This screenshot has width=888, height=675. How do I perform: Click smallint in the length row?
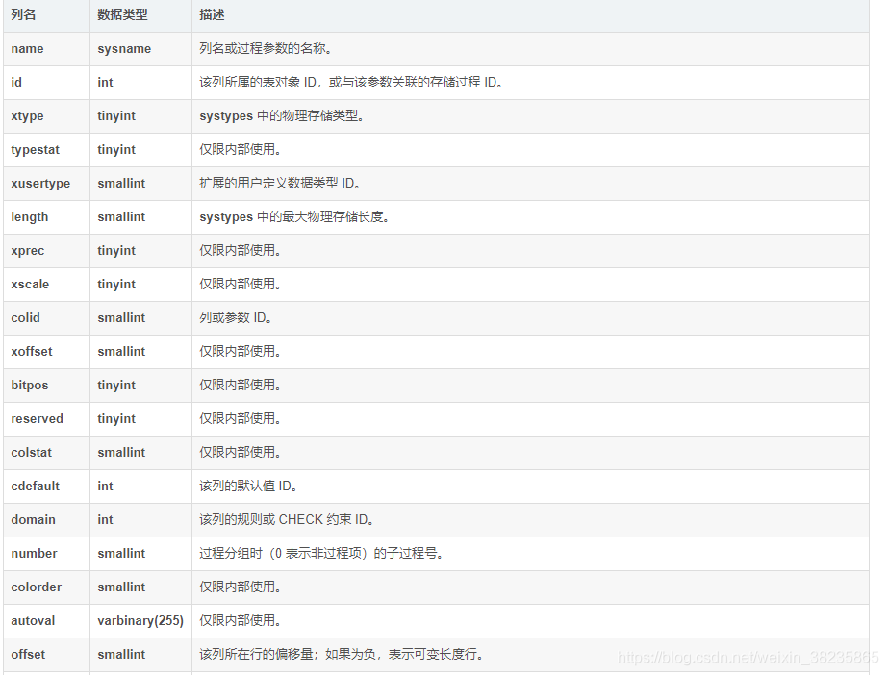point(121,216)
